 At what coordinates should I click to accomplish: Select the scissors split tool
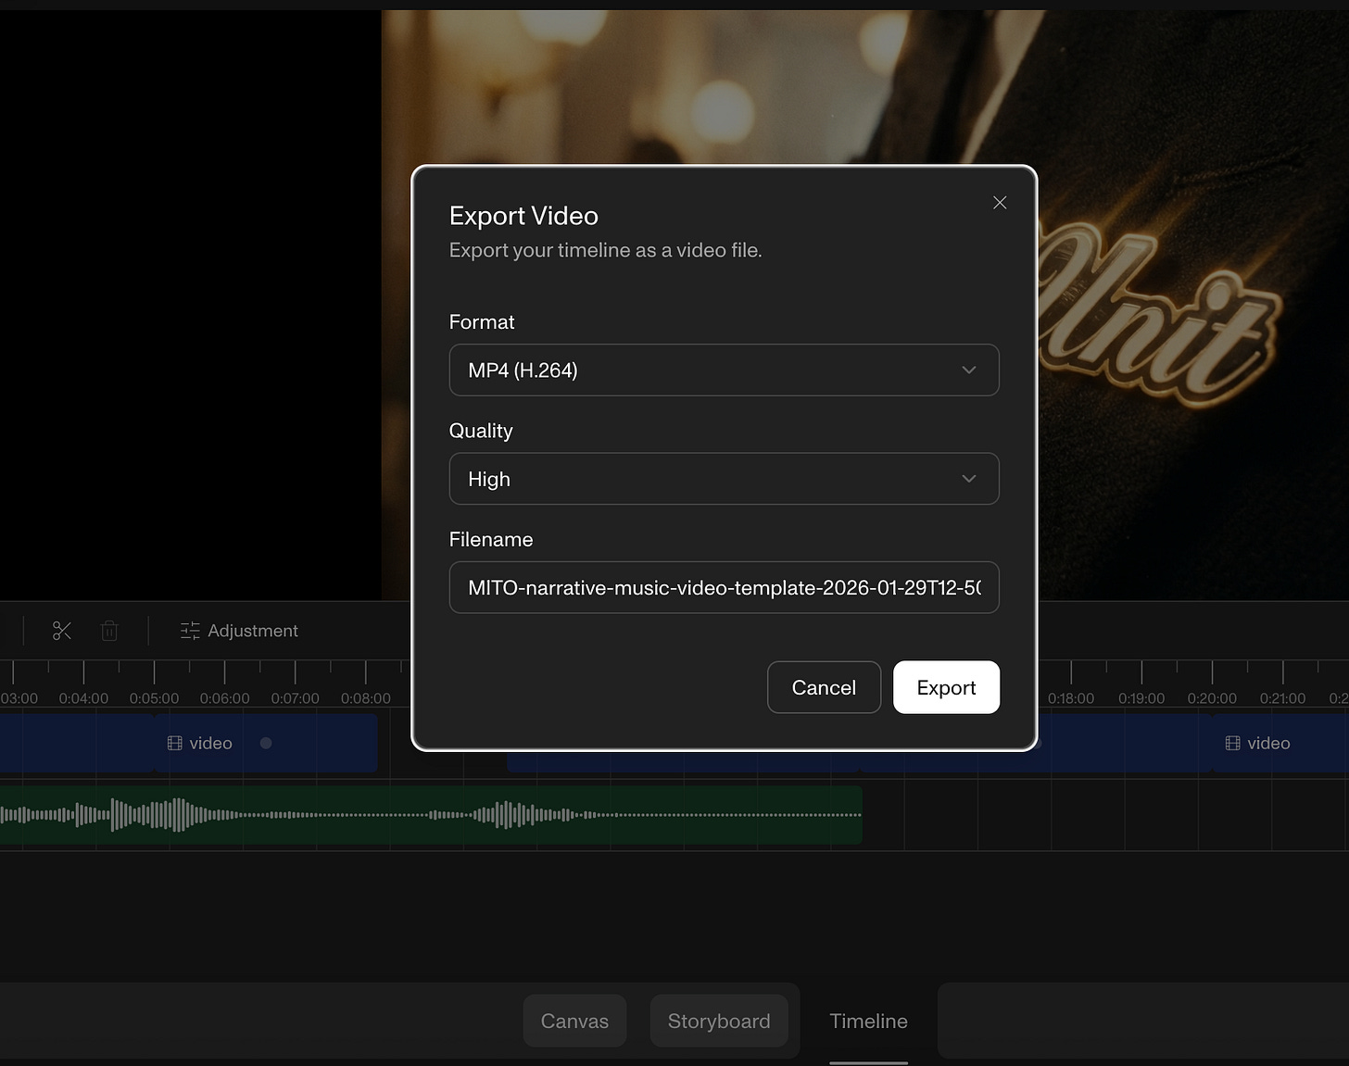(x=62, y=631)
